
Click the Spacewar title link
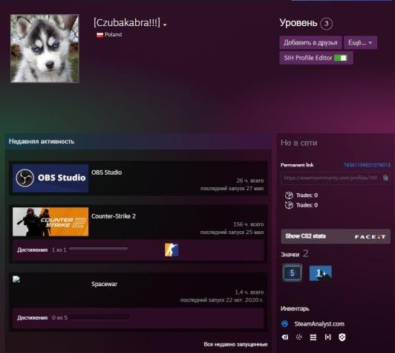tap(104, 284)
